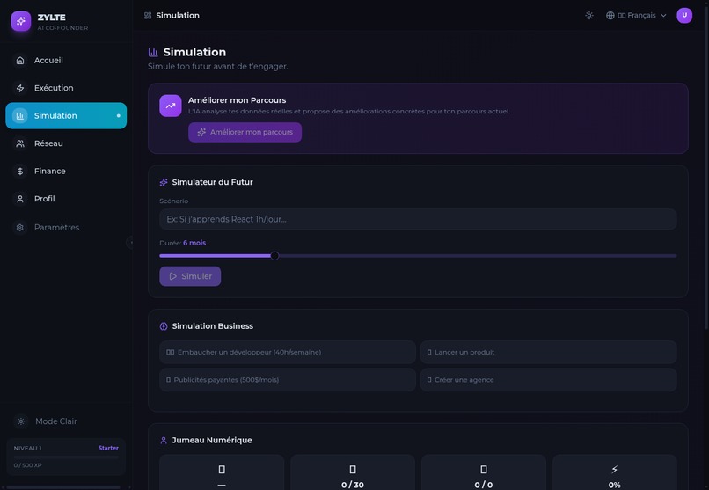Toggle light theme via top bar sun icon
Screen dimensions: 709x490
(x=588, y=15)
